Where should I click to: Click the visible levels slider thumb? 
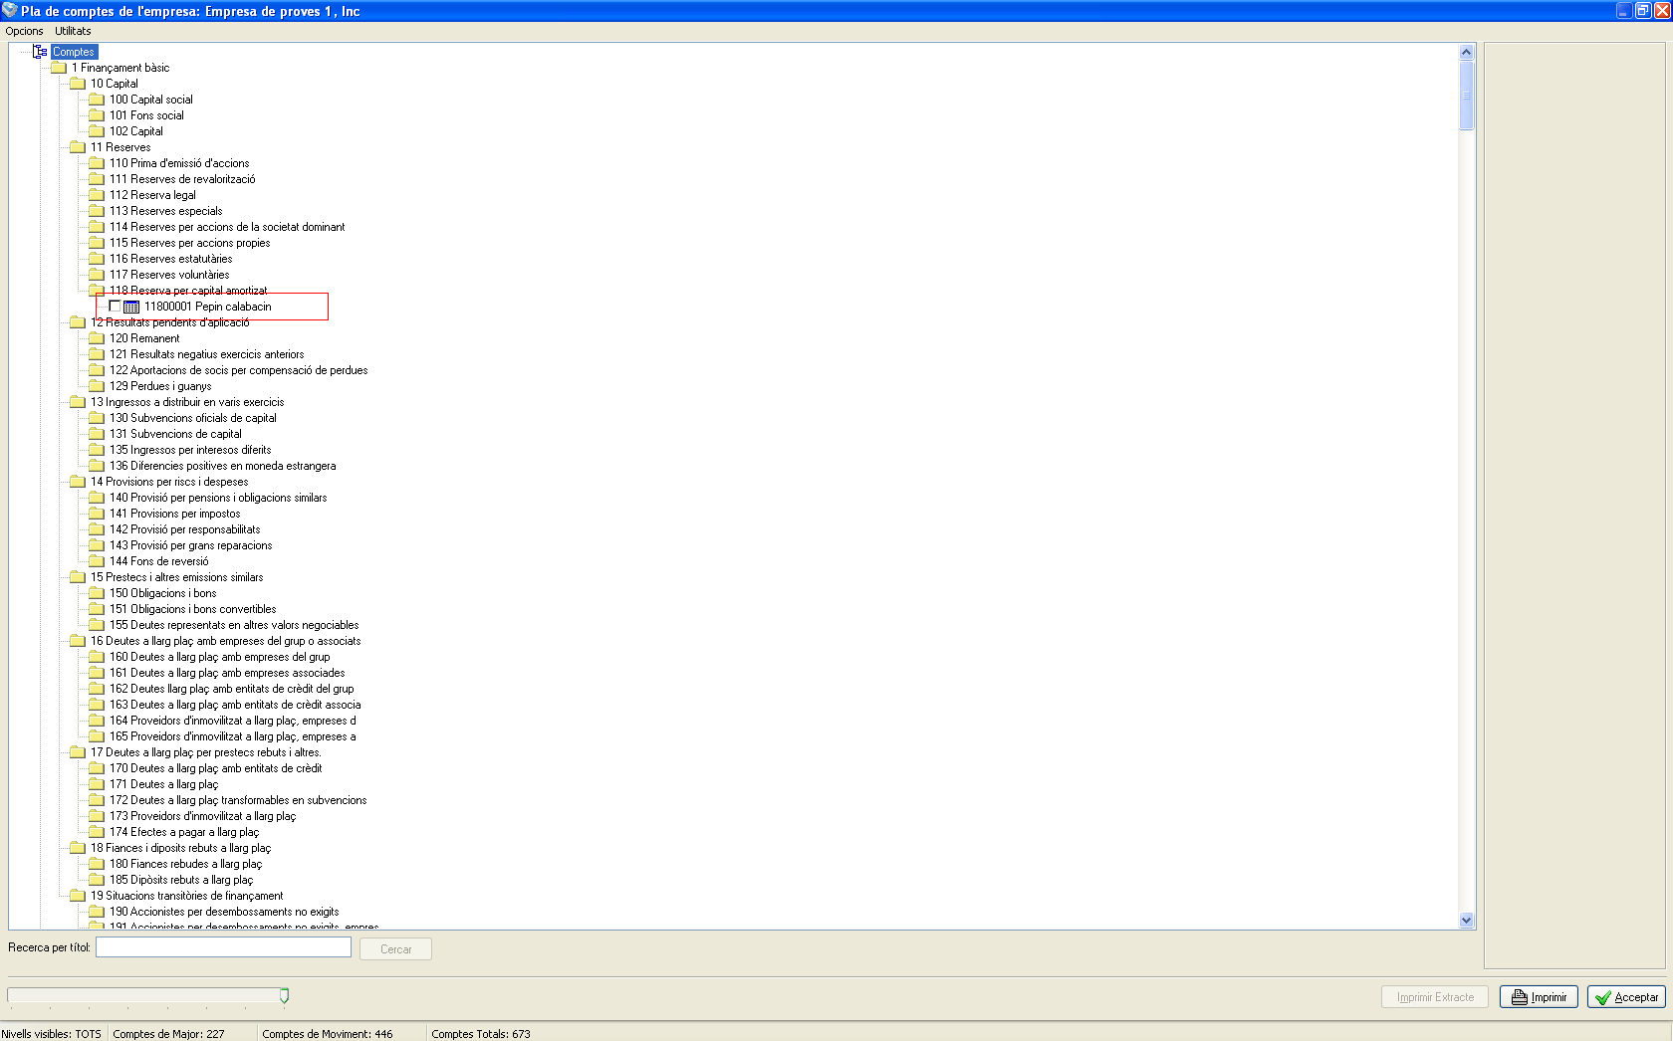(285, 996)
